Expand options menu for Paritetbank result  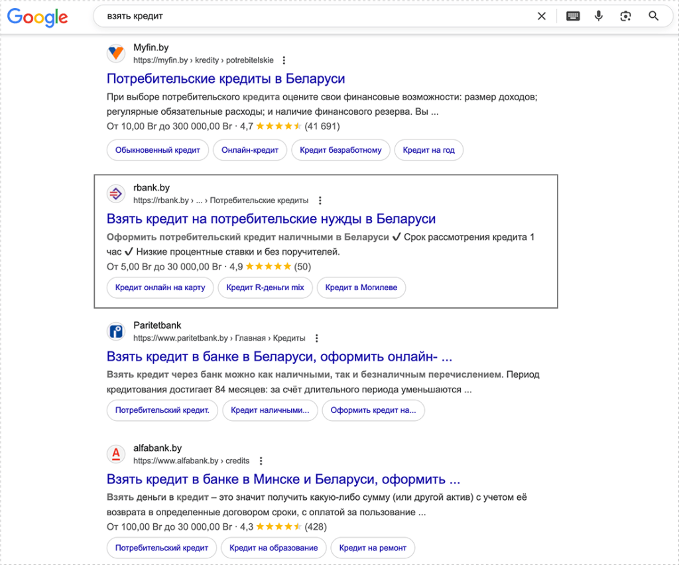[317, 338]
